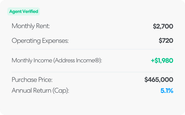Screen dimensions: 185x115
Task: Select the Monthly Rent label
Action: 31,26
